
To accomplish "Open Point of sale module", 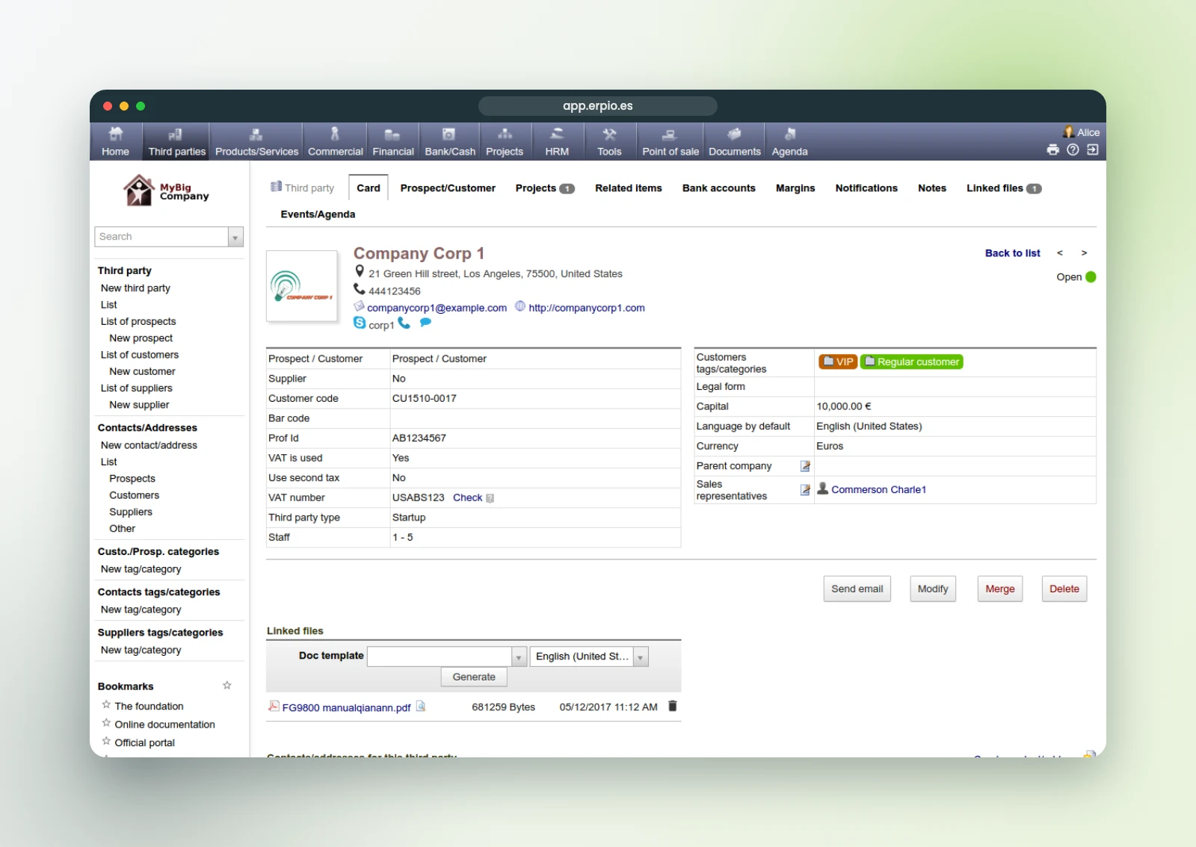I will click(x=671, y=142).
